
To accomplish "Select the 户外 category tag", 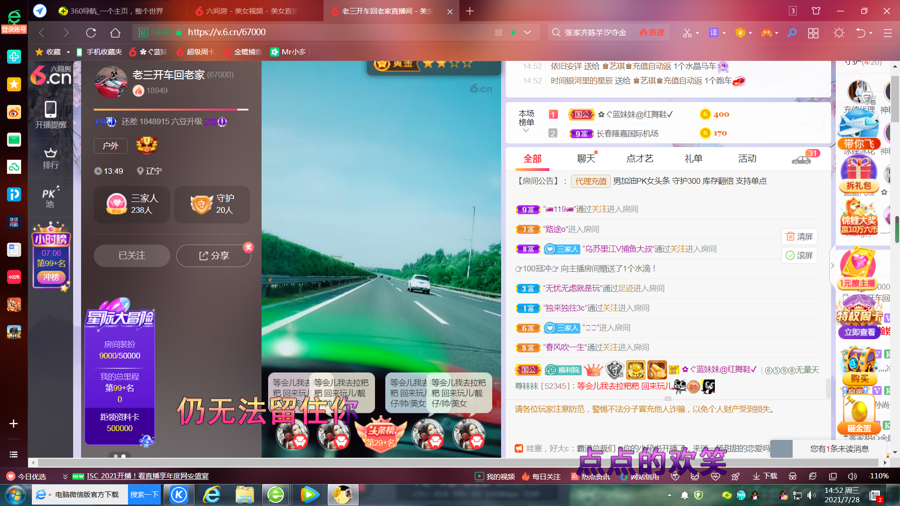I will click(x=110, y=146).
